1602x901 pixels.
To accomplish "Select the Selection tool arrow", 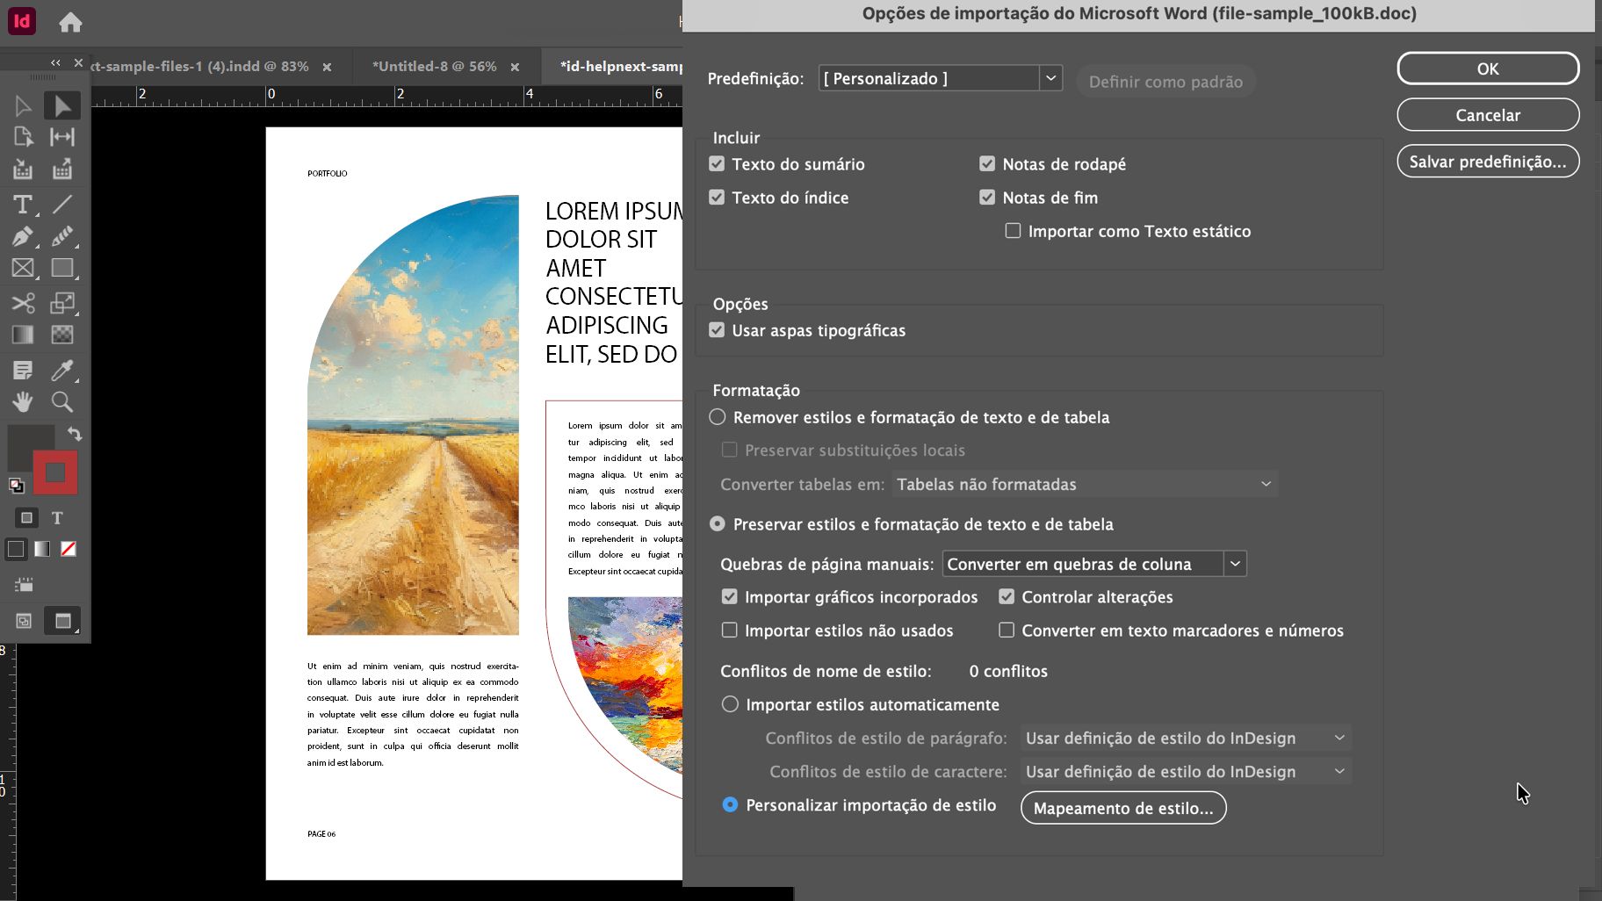I will pyautogui.click(x=23, y=105).
